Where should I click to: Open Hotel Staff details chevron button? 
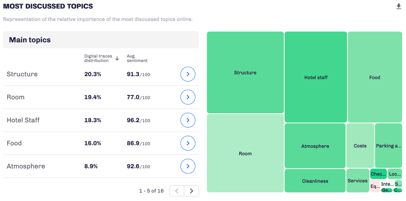coord(188,120)
